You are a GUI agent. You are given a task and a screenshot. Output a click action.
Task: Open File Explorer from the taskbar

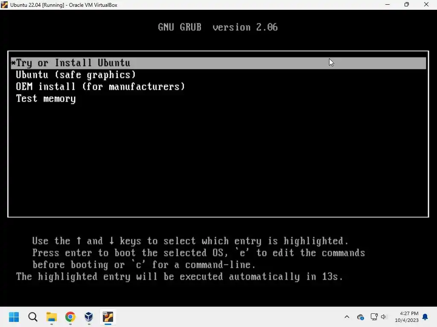point(52,317)
